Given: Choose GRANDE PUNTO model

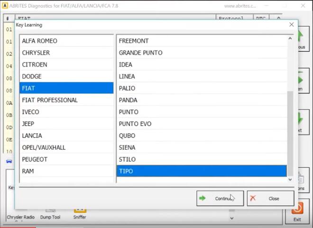Looking at the screenshot, I should click(202, 53).
